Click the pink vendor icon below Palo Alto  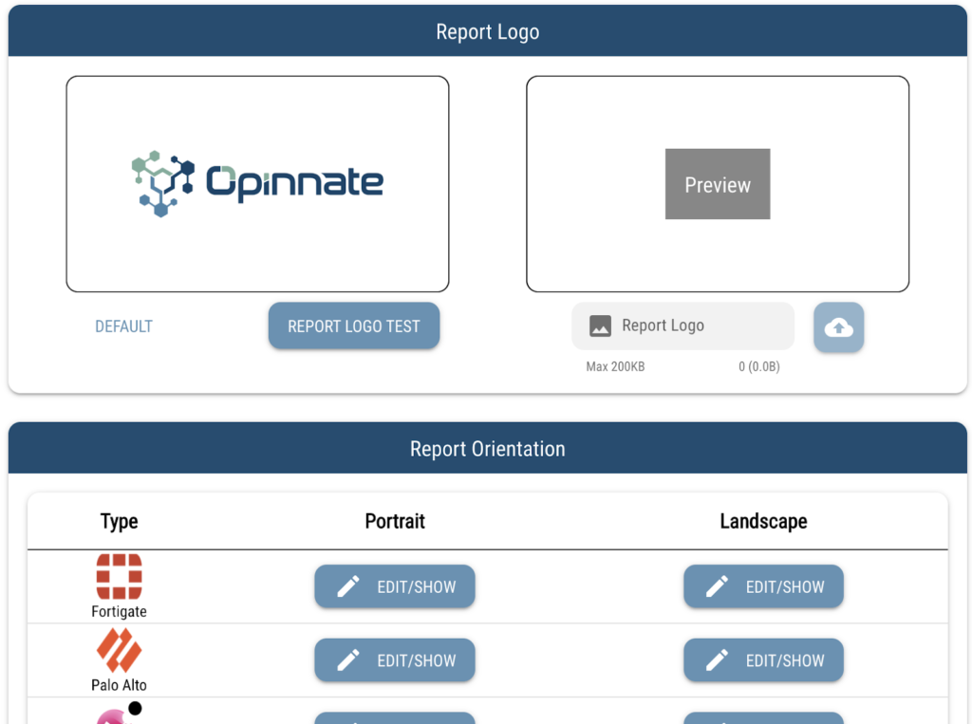111,715
